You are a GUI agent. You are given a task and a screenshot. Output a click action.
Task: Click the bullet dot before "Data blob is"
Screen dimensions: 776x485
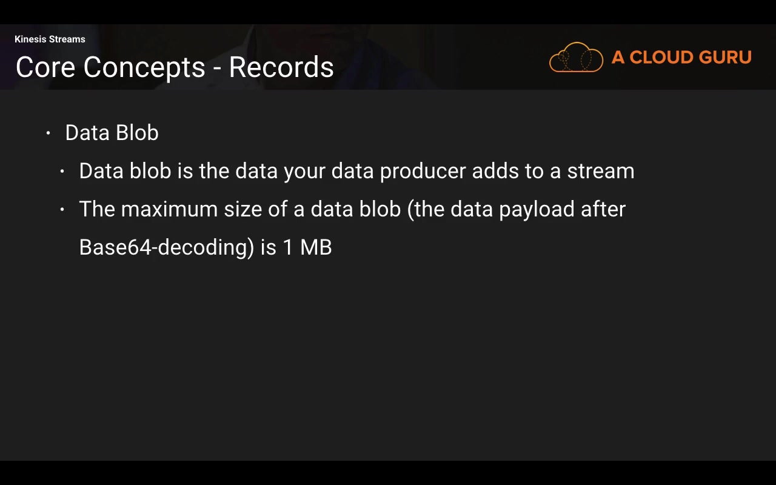click(x=62, y=172)
